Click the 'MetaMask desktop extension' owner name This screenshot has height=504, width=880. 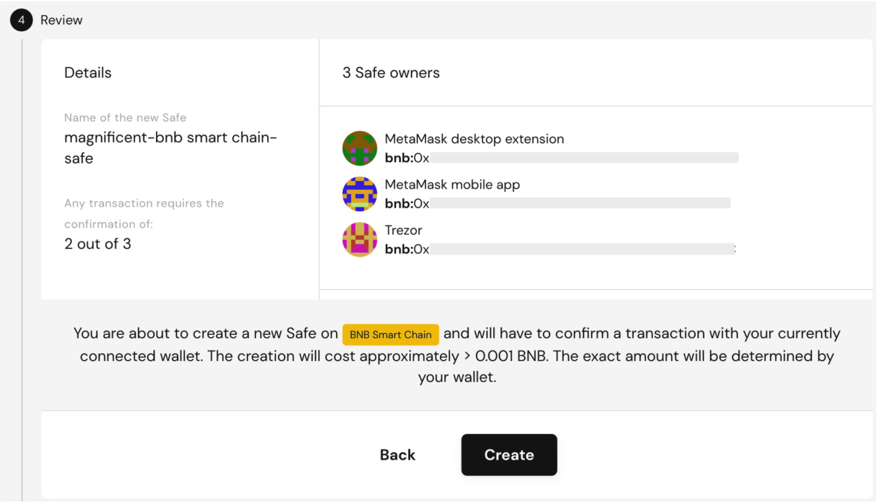[474, 139]
